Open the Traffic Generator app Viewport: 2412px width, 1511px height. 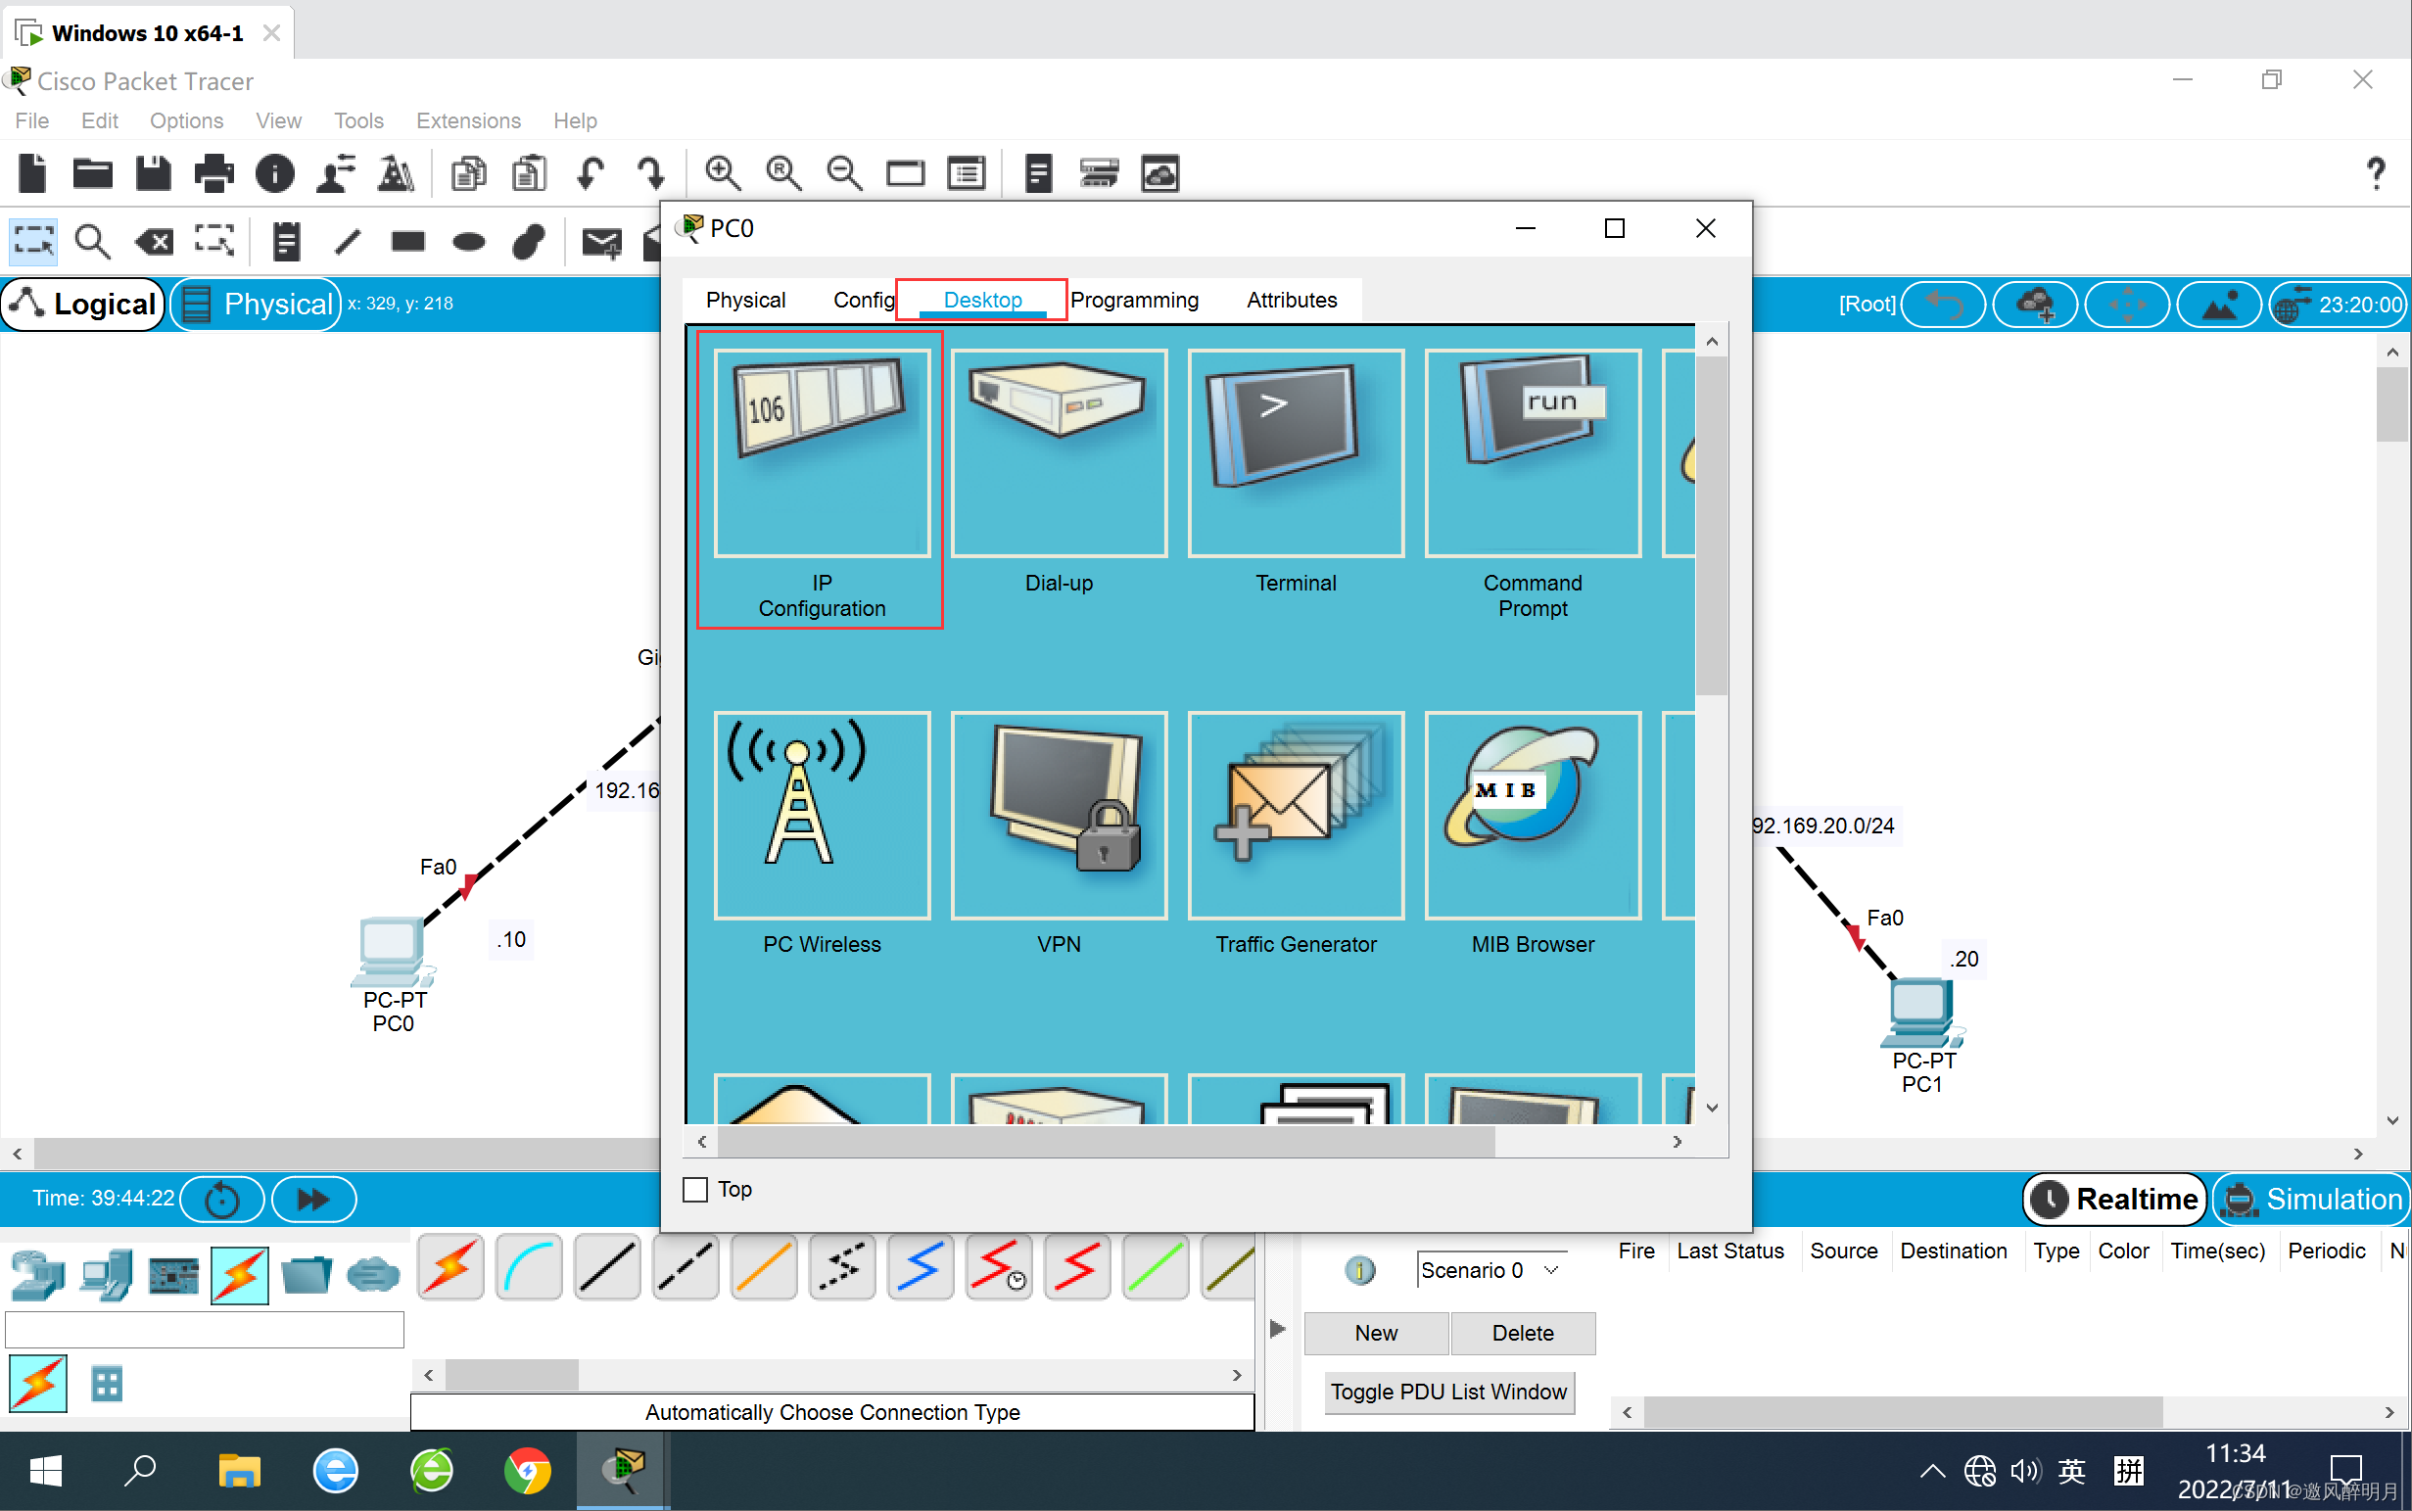click(1295, 816)
